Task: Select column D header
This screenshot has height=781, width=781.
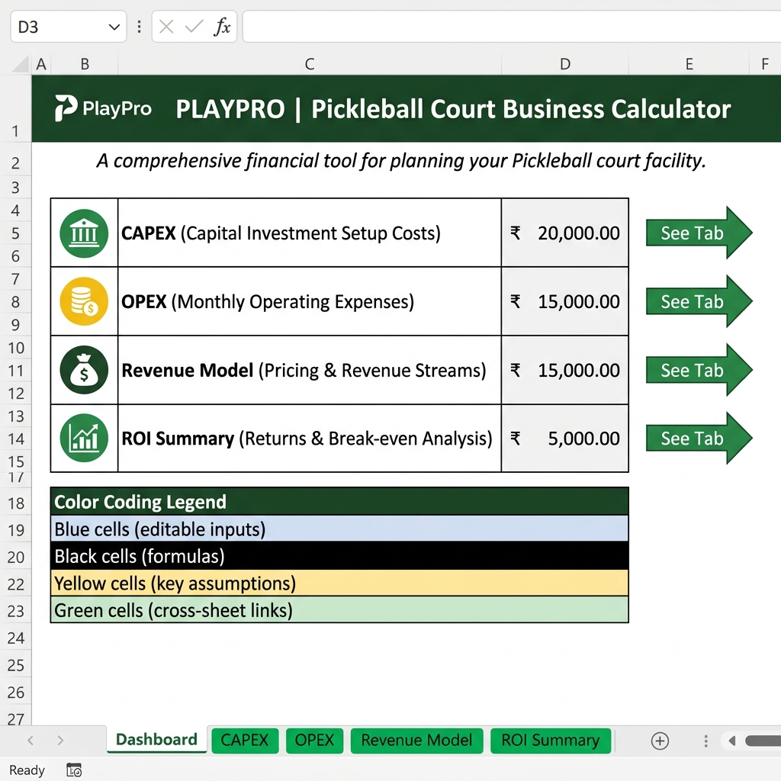Action: click(x=565, y=64)
